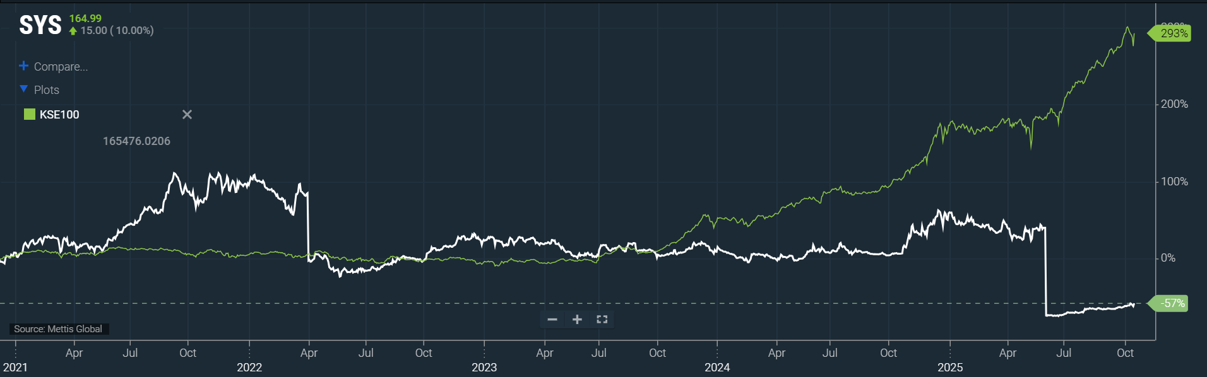Open the Compare... symbol field
Image resolution: width=1207 pixels, height=377 pixels.
[x=61, y=67]
